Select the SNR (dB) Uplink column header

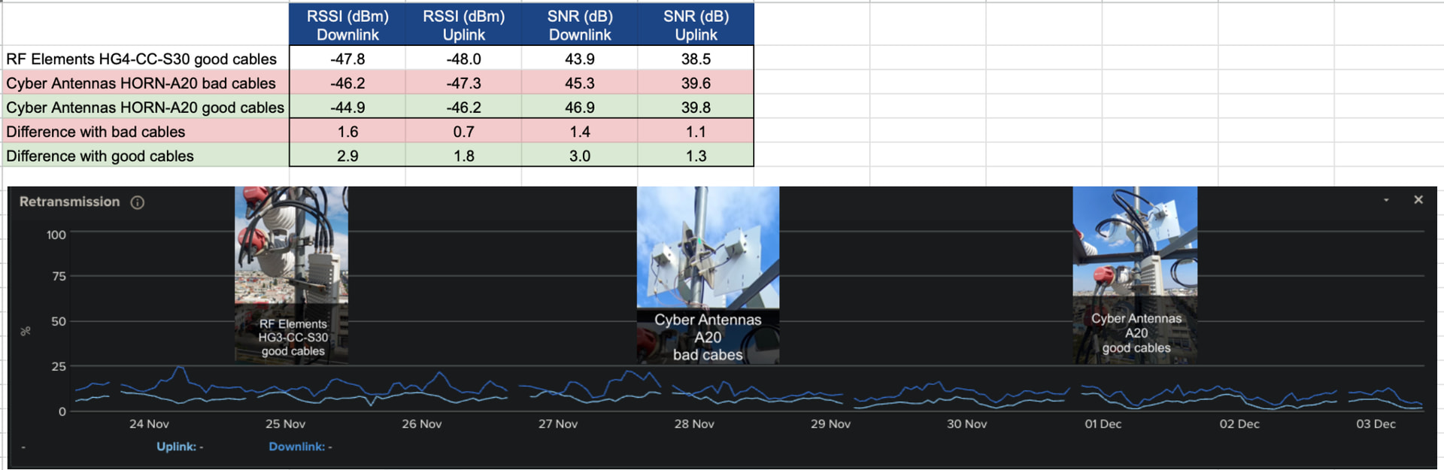(x=696, y=25)
